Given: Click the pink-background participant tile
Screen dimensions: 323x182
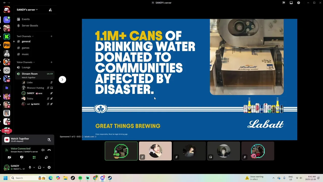Looking at the screenshot, I should pos(155,151).
